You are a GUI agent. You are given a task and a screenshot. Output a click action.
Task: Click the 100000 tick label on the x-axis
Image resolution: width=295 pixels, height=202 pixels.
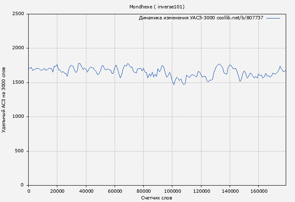pos(172,191)
